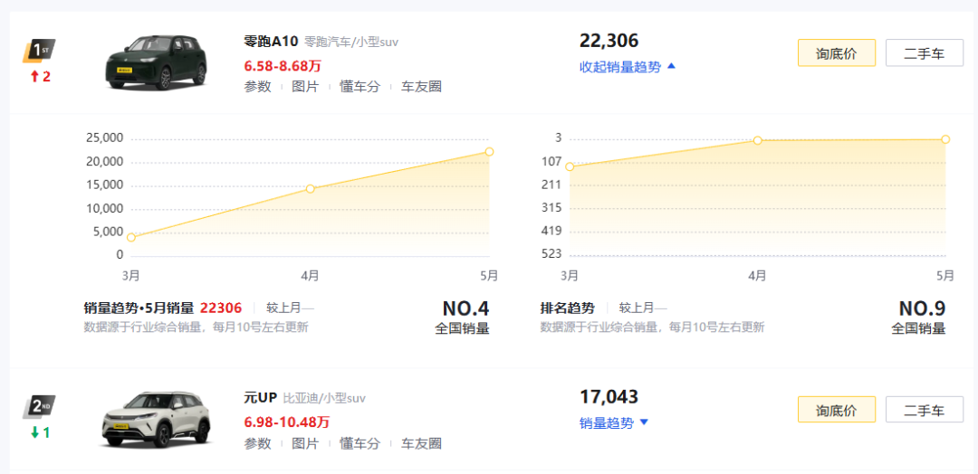978x474 pixels.
Task: Click the May data point on ranking chart
Action: 945,139
